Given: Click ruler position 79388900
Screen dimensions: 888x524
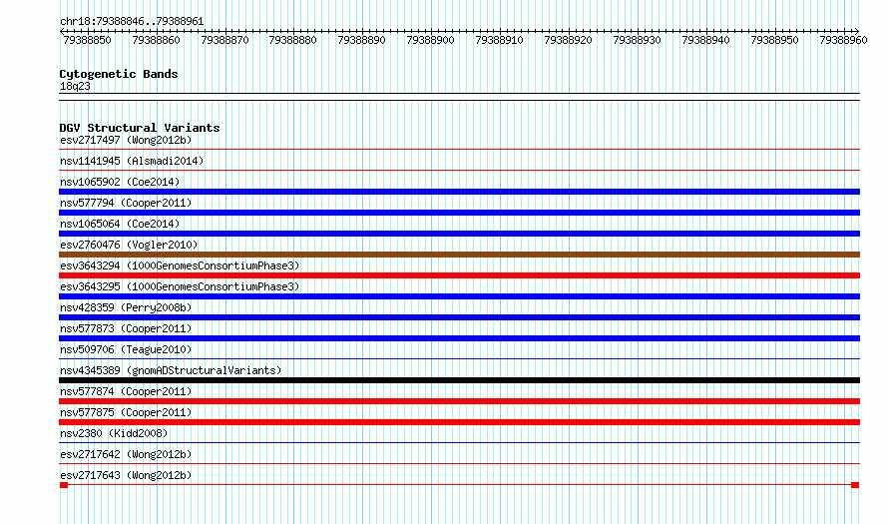Looking at the screenshot, I should tap(430, 40).
